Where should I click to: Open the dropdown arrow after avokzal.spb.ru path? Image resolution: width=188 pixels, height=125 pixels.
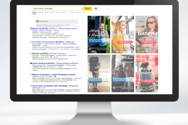46,88
